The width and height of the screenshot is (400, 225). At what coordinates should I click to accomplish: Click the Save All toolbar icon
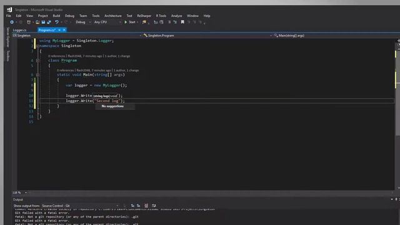(x=49, y=22)
